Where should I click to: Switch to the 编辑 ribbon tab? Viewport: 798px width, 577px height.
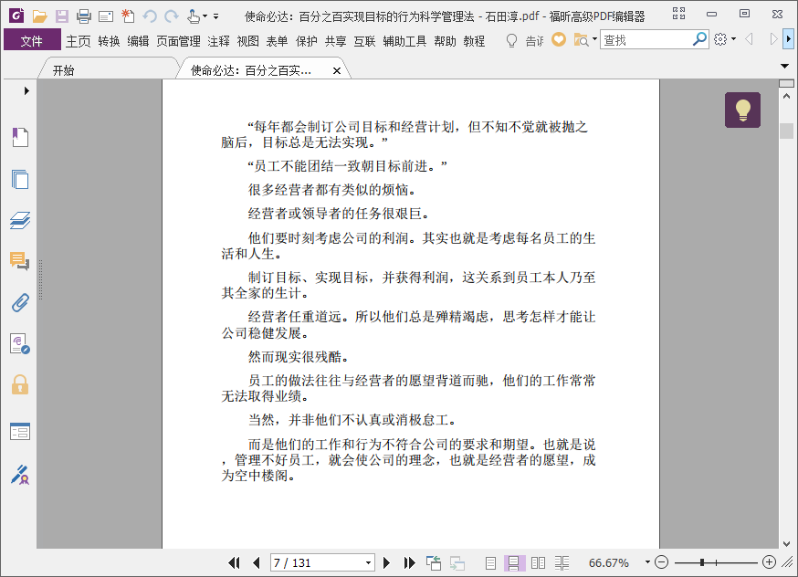(x=138, y=41)
